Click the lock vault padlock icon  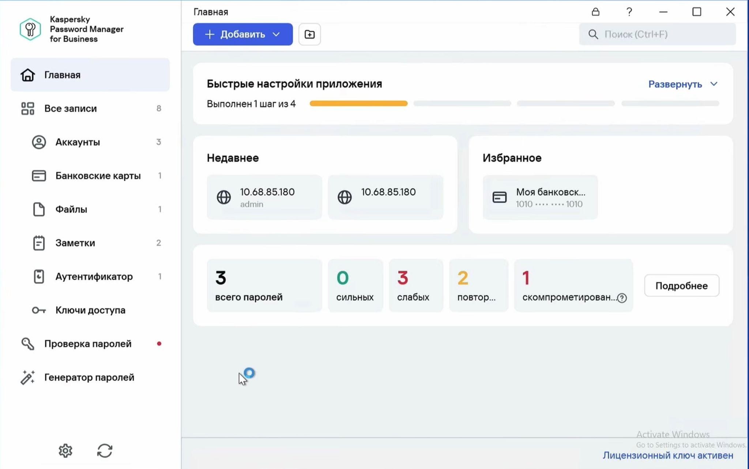[595, 12]
